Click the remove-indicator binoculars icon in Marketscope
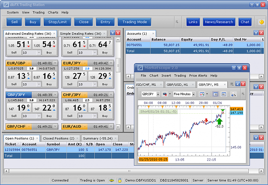Image resolution: width=268 pixels, height=185 pixels. pyautogui.click(x=165, y=94)
